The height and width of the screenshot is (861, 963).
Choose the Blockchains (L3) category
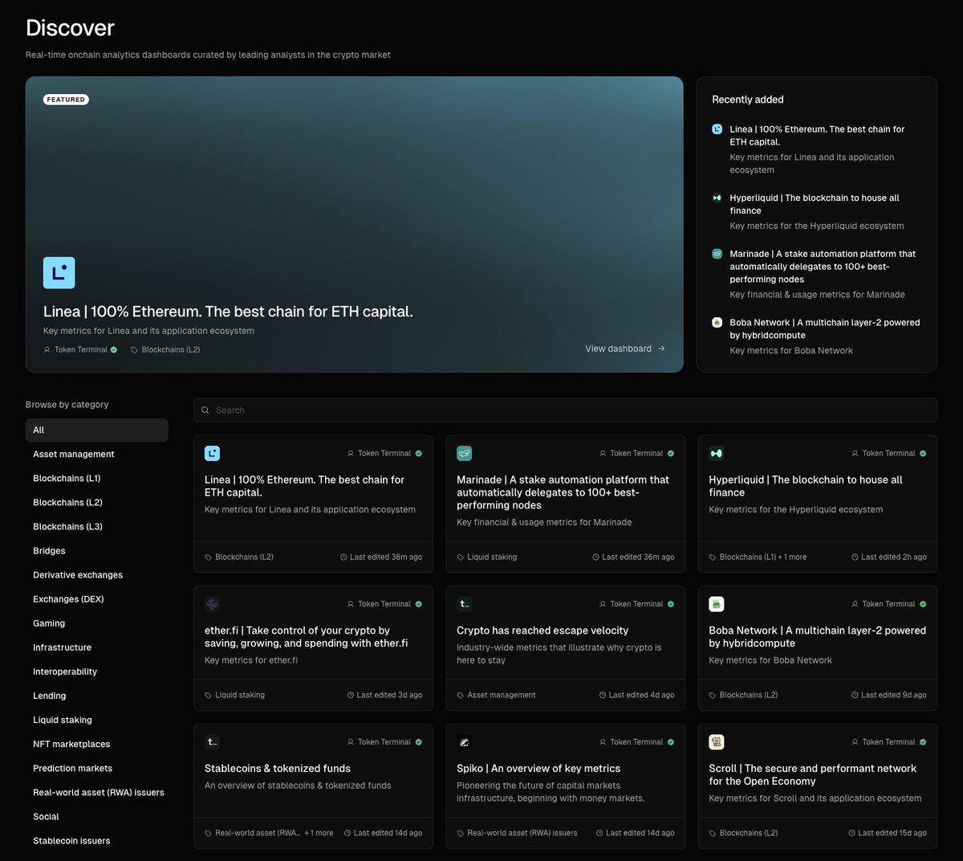(x=96, y=527)
